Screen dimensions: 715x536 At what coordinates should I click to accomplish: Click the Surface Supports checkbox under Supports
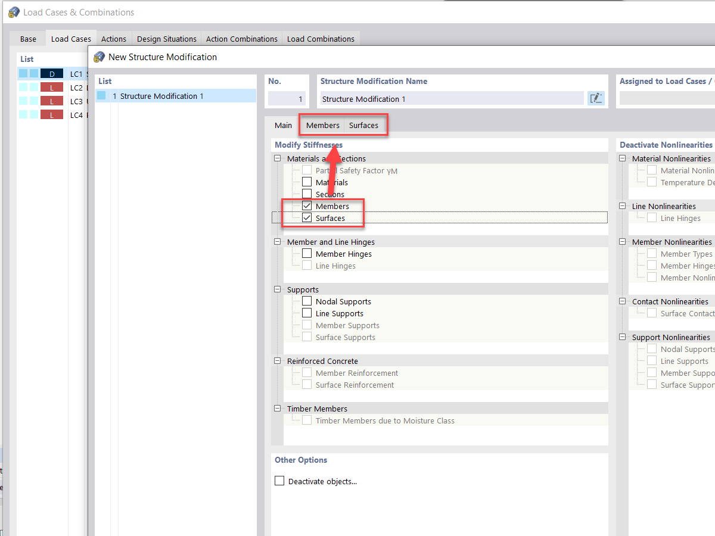pyautogui.click(x=307, y=337)
